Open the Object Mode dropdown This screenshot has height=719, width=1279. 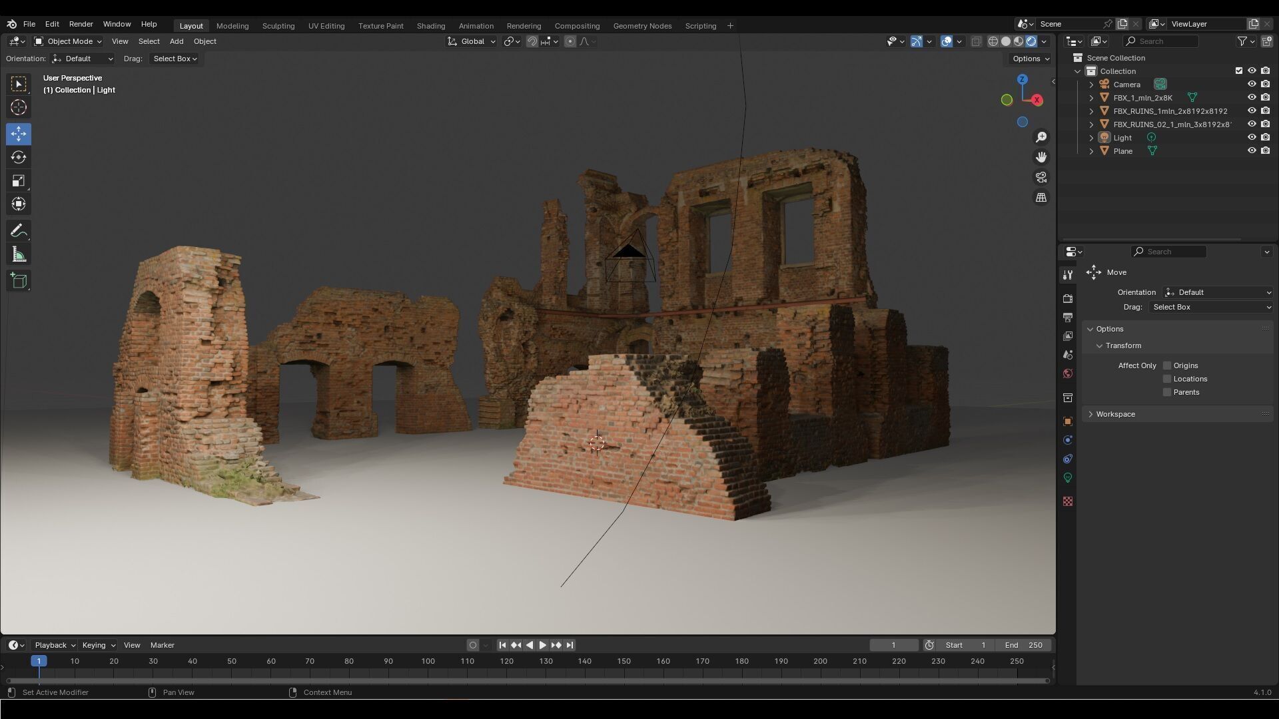68,41
